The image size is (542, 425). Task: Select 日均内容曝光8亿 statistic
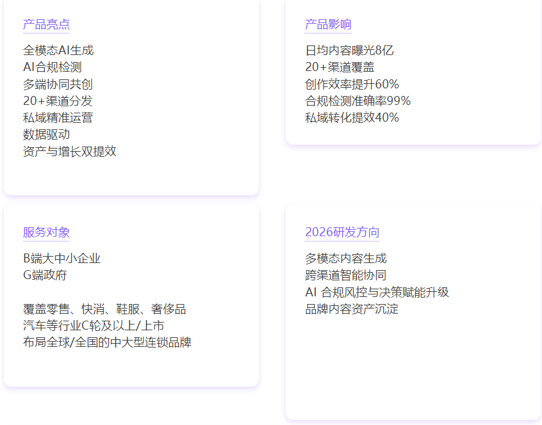click(349, 51)
